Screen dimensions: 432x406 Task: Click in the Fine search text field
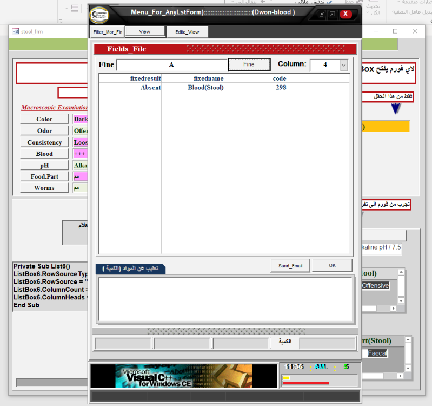tap(171, 65)
